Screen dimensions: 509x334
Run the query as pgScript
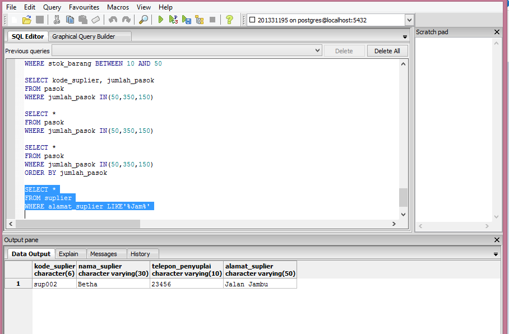(173, 20)
